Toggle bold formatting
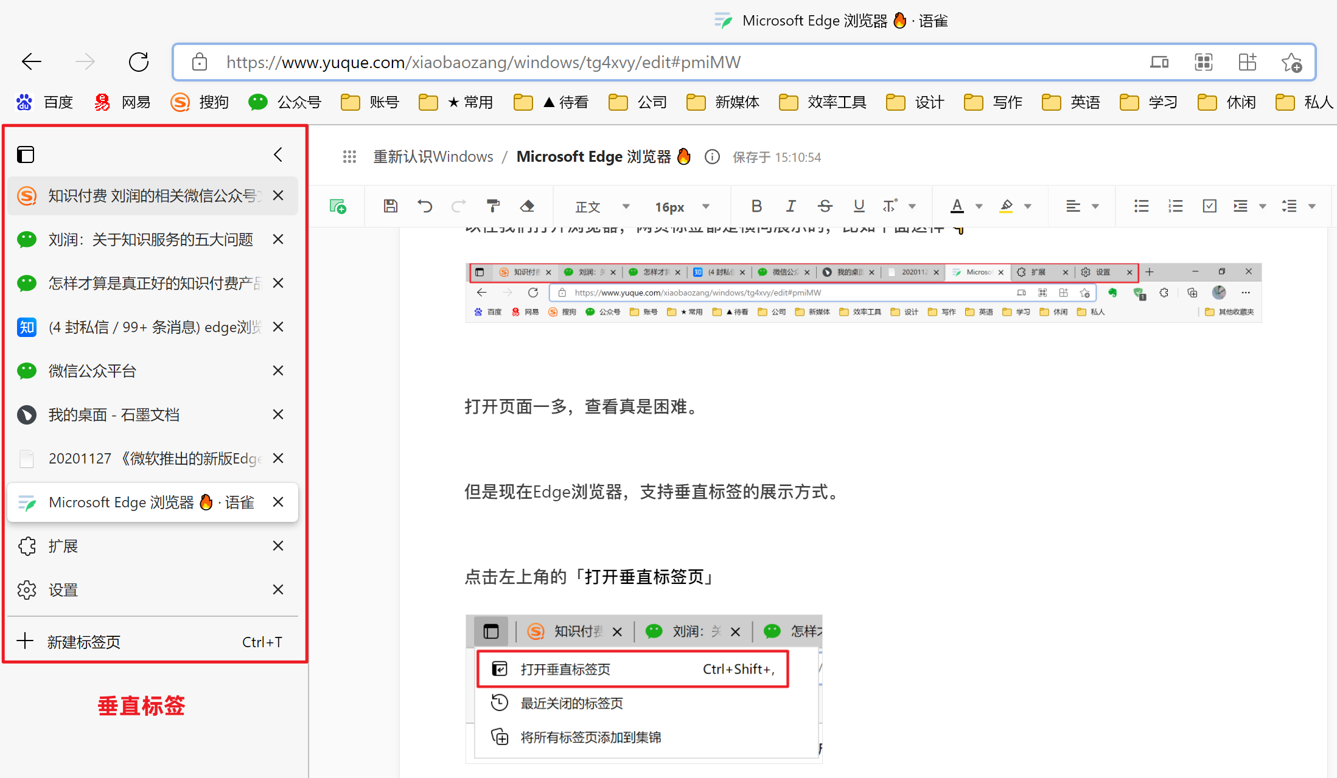The height and width of the screenshot is (778, 1337). (756, 206)
